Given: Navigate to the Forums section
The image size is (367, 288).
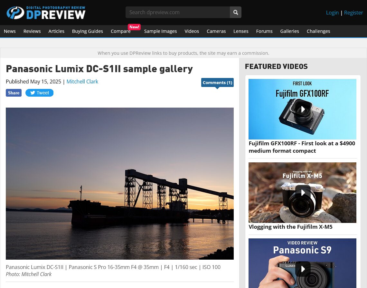Looking at the screenshot, I should (264, 31).
